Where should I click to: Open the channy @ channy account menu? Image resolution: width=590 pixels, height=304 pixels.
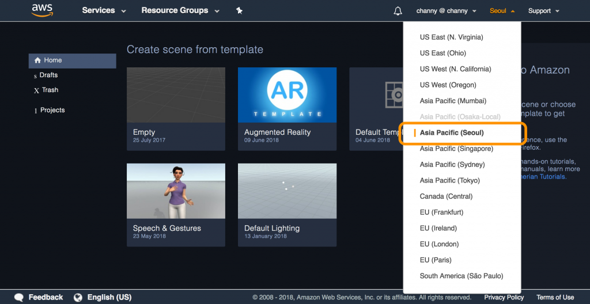point(447,11)
